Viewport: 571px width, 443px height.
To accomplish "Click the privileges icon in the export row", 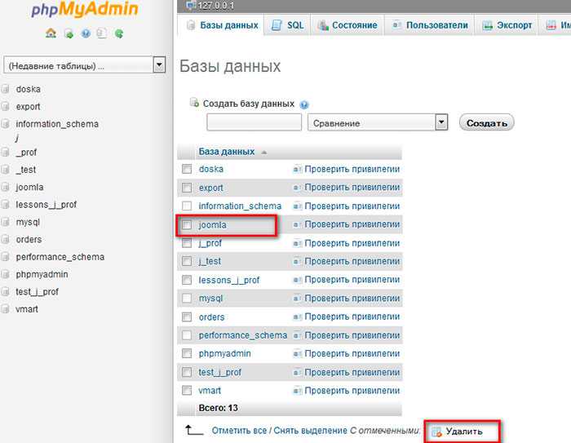I will click(x=298, y=188).
